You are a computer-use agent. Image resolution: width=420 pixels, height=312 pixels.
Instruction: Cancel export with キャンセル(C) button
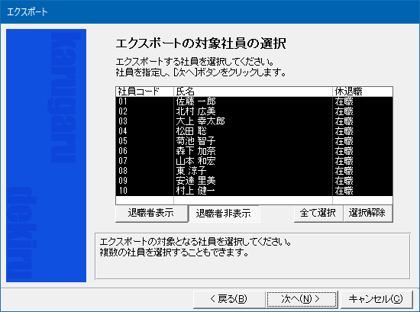coord(376,299)
